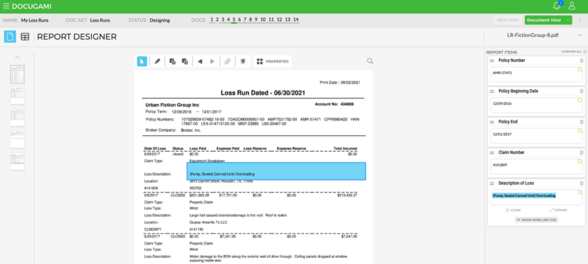The height and width of the screenshot is (264, 588).
Task: Click Confirm All report items
Action: 574,52
